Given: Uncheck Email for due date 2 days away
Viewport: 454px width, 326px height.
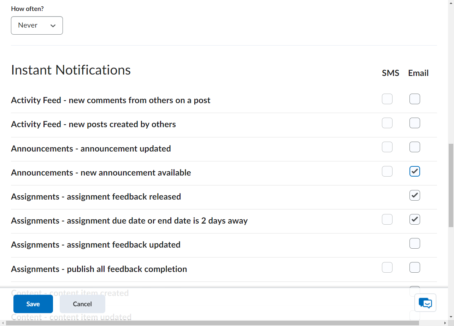Looking at the screenshot, I should click(x=415, y=219).
